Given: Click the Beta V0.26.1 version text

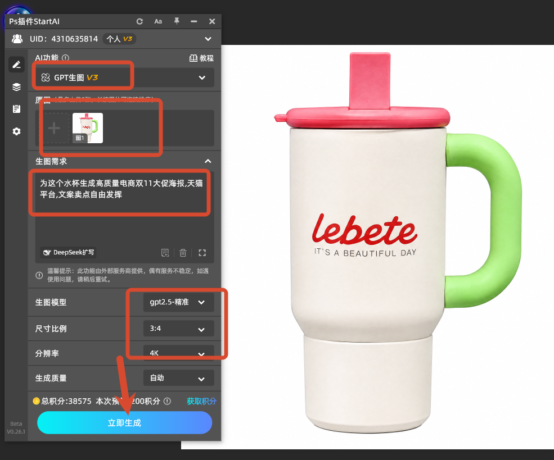Looking at the screenshot, I should pos(16,427).
